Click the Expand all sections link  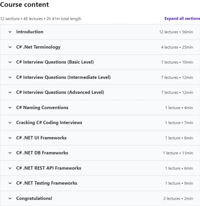[182, 18]
